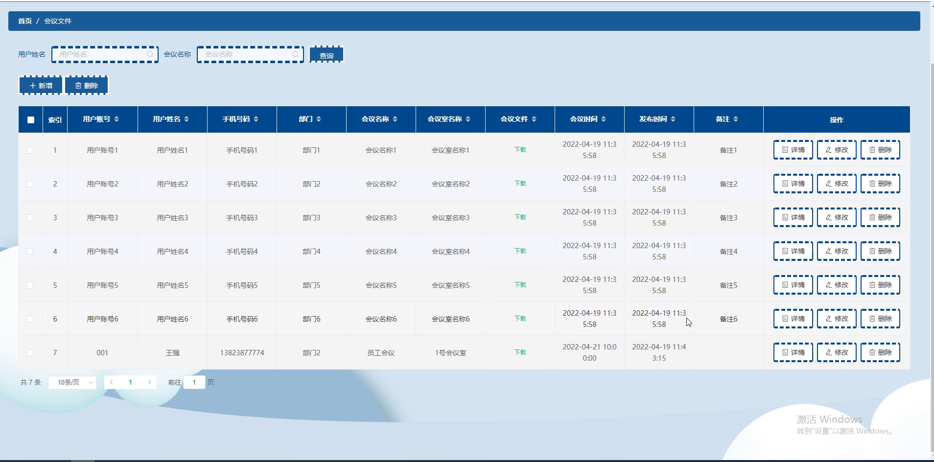Viewport: 934px width, 462px height.
Task: Download 会议文件 for 会议名称1
Action: (520, 150)
